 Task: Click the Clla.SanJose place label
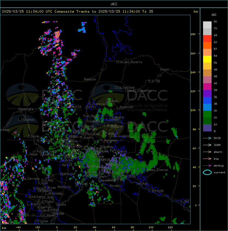point(124,88)
